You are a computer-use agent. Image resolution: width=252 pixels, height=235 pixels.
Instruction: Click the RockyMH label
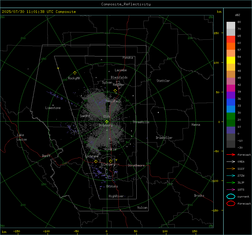tap(74, 78)
